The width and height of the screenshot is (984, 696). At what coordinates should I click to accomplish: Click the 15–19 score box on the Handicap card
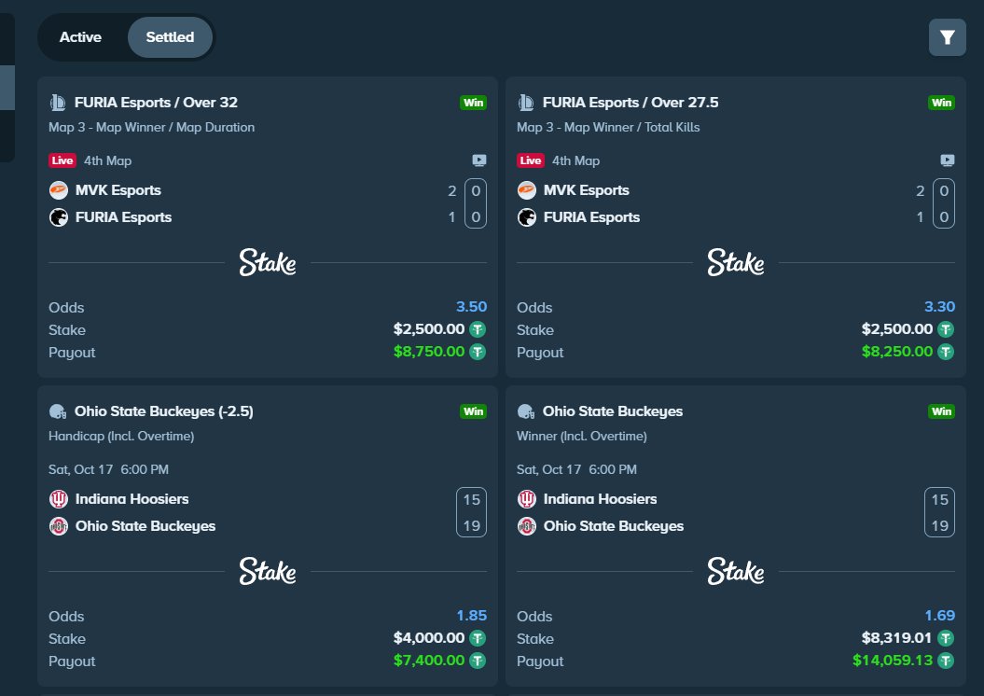471,512
